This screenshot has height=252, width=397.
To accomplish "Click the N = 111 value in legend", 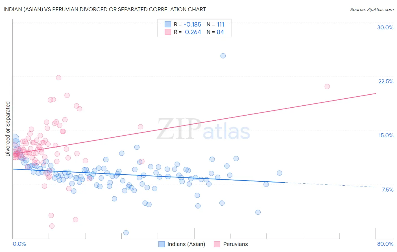I will (215, 24).
